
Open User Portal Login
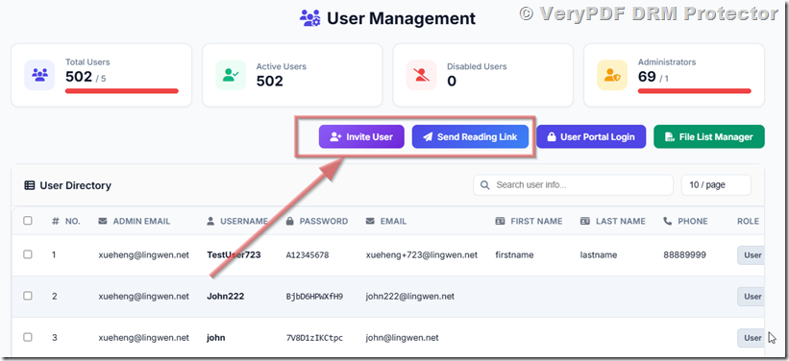point(591,136)
